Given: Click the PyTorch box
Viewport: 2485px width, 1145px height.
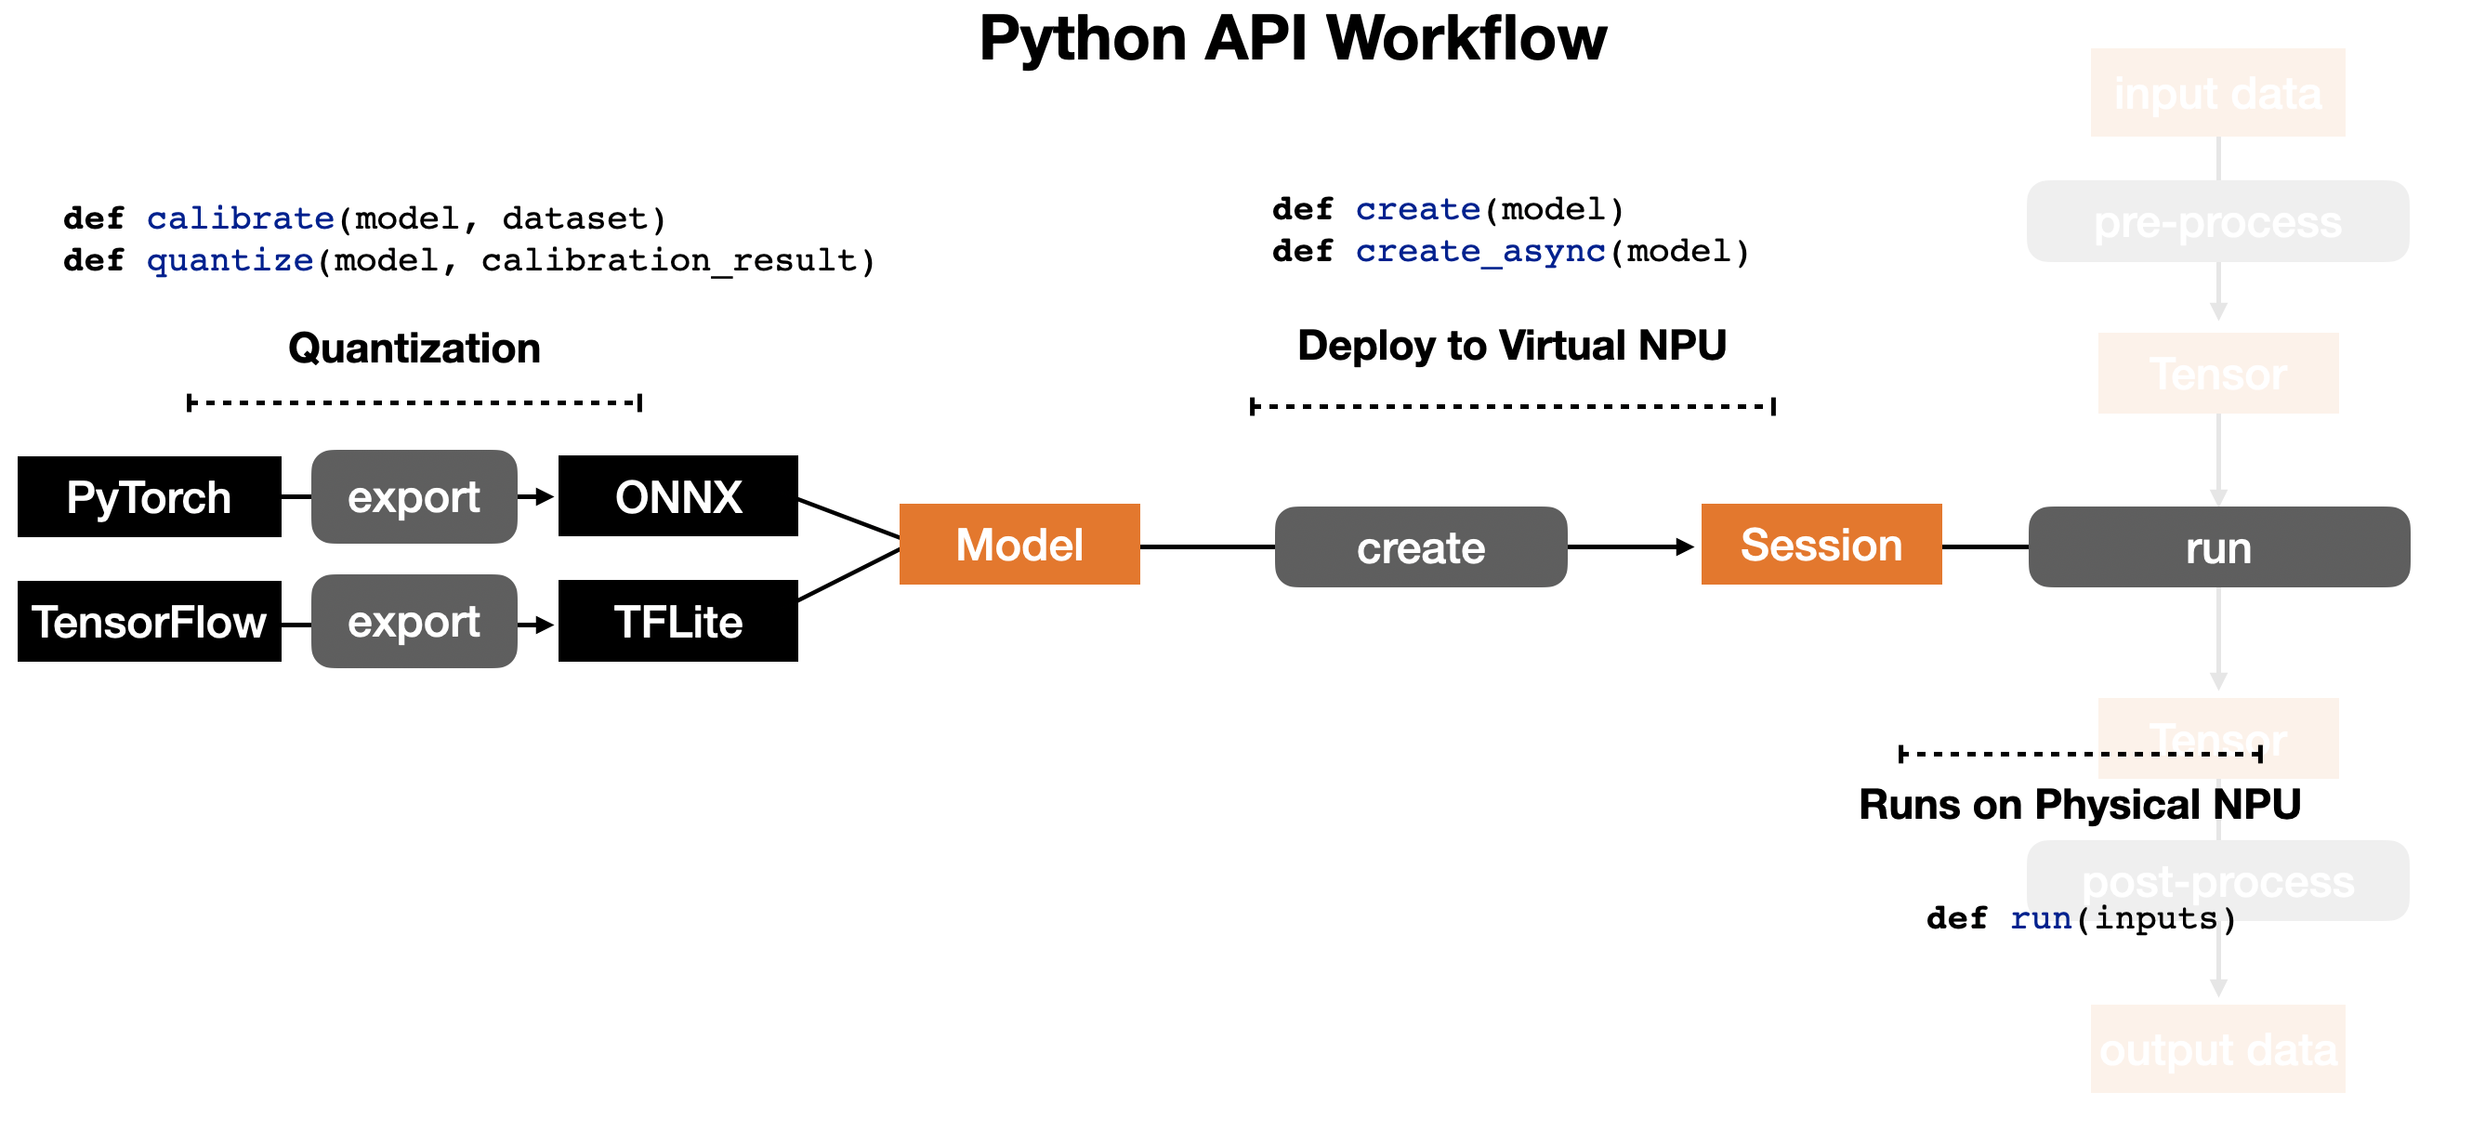Looking at the screenshot, I should click(x=149, y=498).
